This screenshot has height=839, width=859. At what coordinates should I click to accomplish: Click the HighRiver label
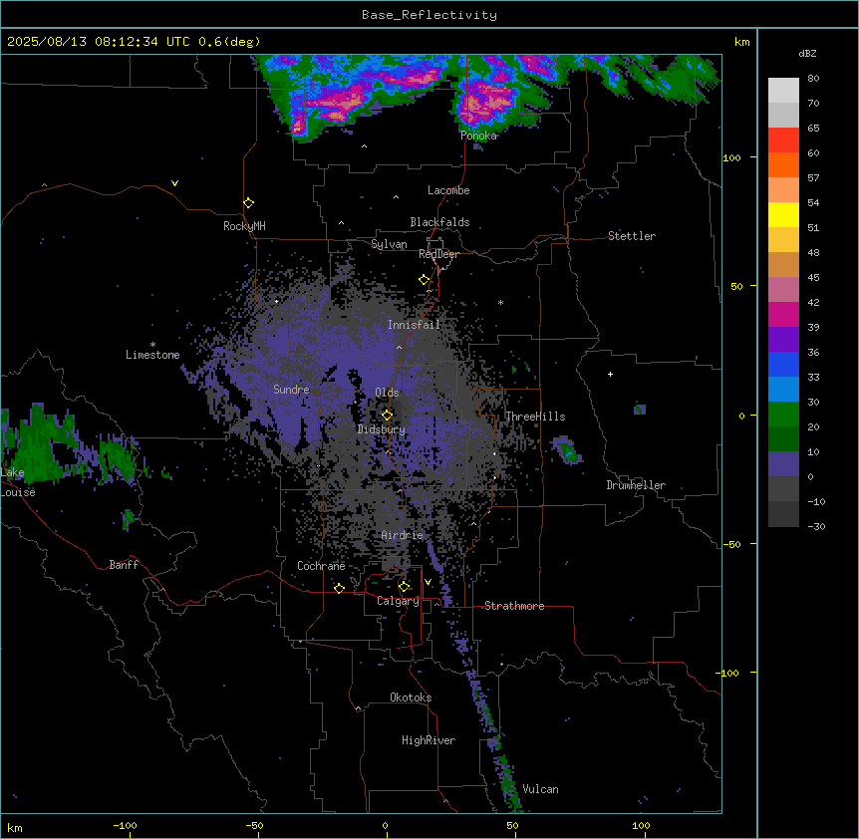point(429,740)
